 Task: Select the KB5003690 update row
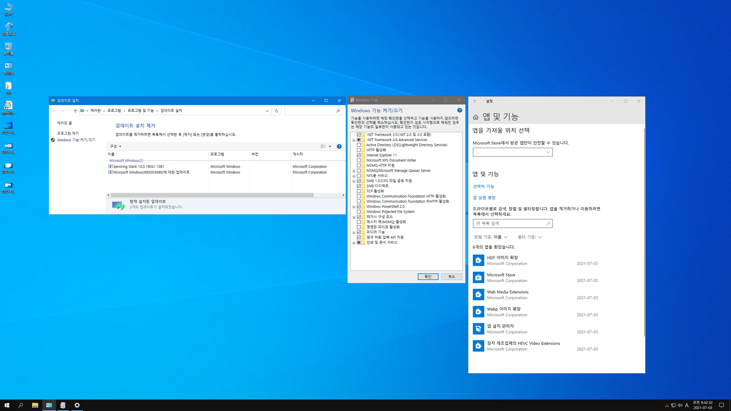[225, 172]
